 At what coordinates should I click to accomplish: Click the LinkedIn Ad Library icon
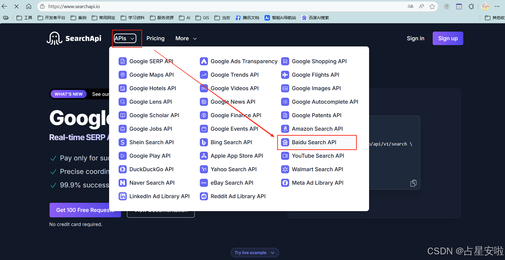pyautogui.click(x=123, y=196)
